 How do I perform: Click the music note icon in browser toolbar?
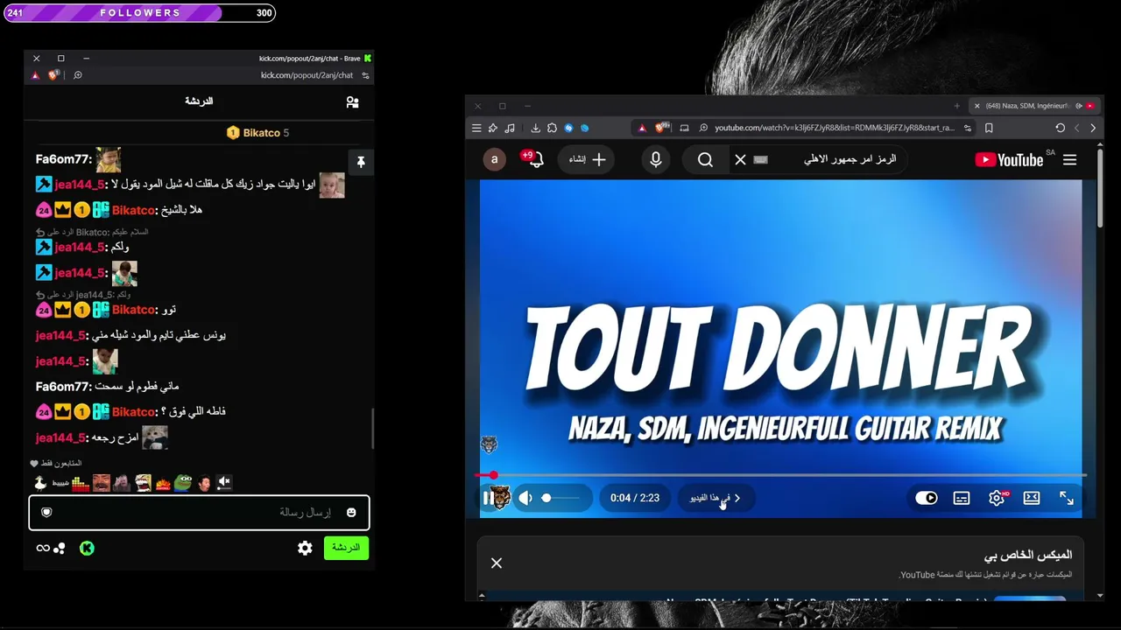510,128
